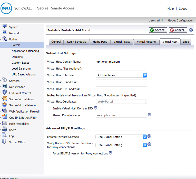Click the End Point Control shield icon
Image resolution: width=196 pixels, height=179 pixels.
pos(5,92)
